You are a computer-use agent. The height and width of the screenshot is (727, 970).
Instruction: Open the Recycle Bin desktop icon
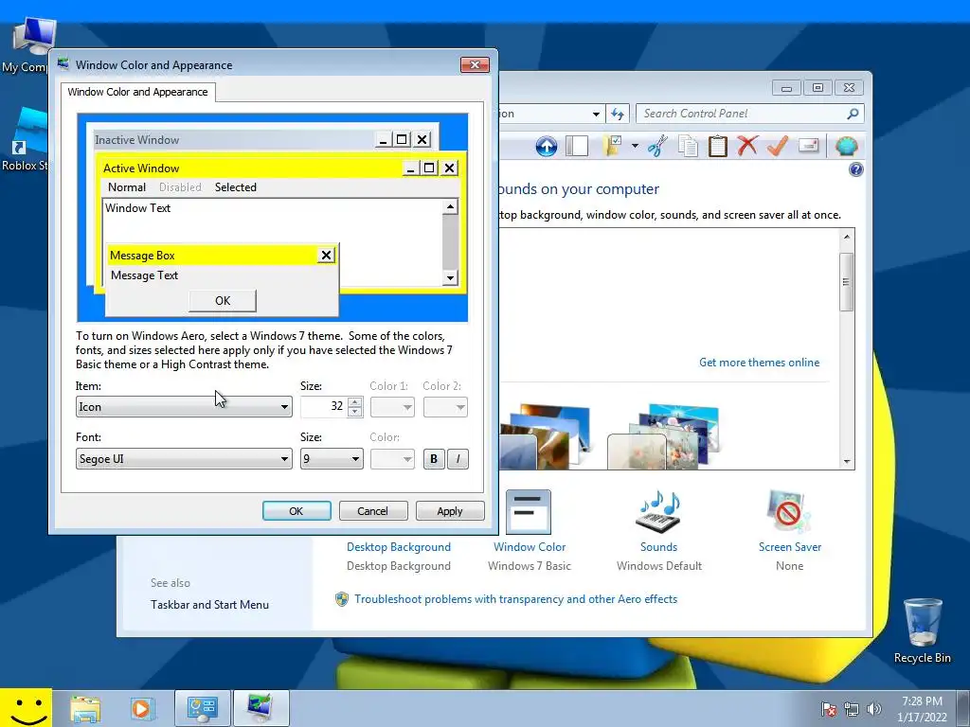tap(923, 630)
